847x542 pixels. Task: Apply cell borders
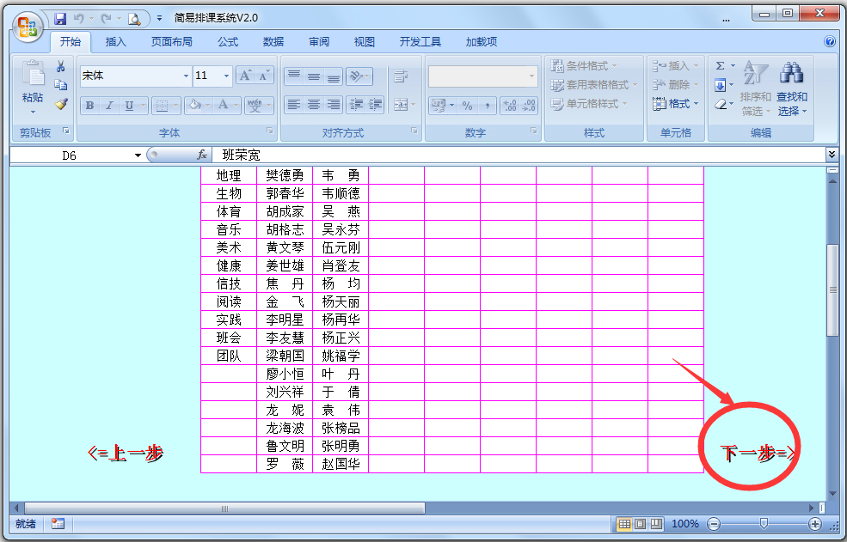pyautogui.click(x=162, y=106)
